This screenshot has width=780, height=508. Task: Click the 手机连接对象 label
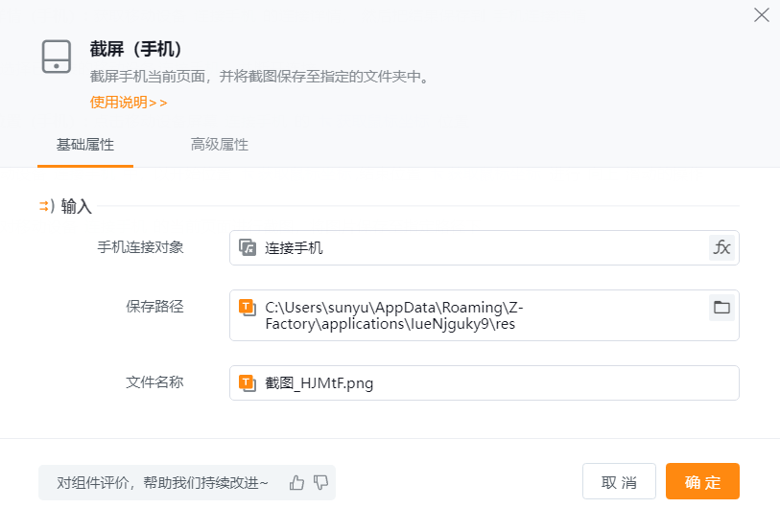click(x=140, y=247)
